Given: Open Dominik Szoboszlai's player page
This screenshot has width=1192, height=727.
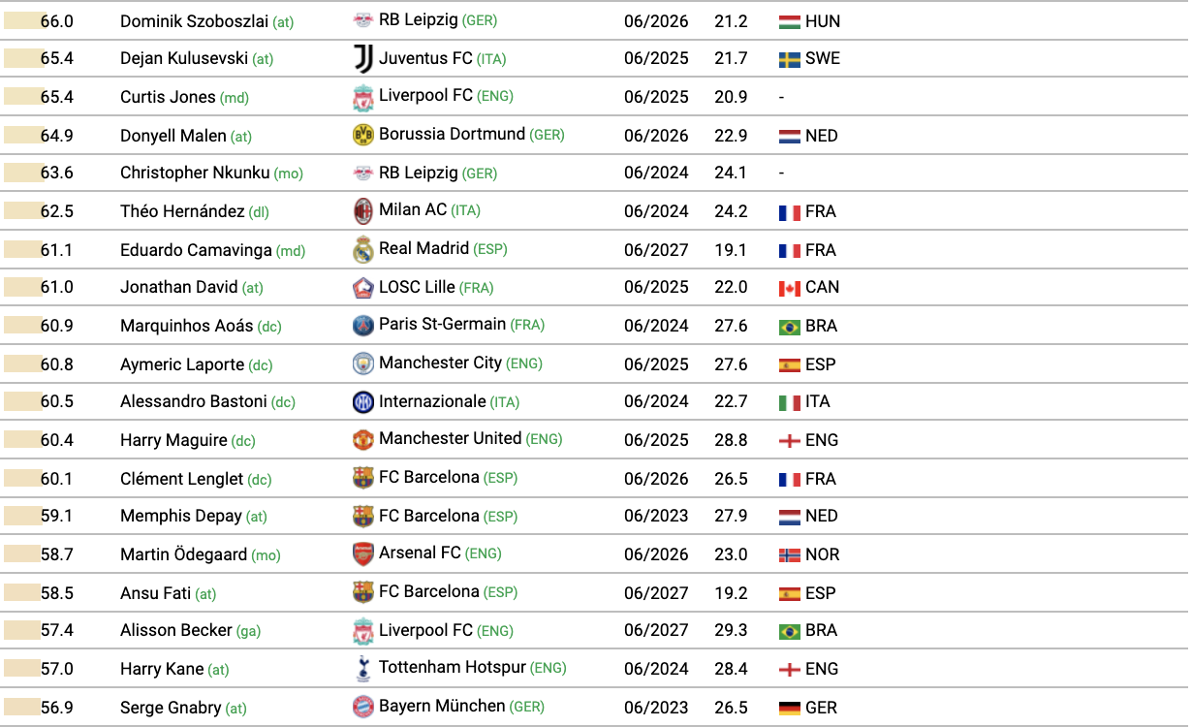Looking at the screenshot, I should (x=194, y=21).
